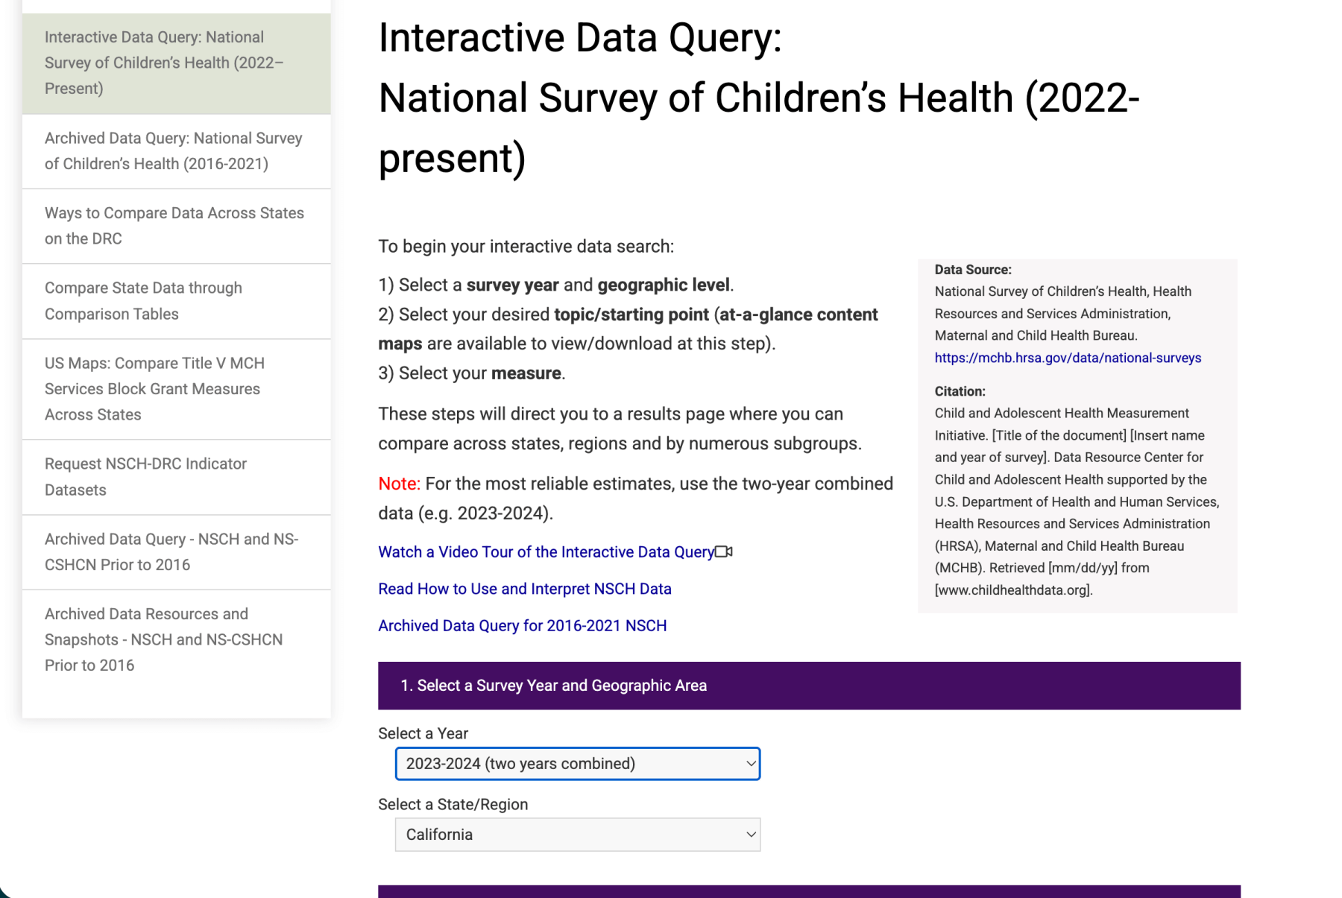Image resolution: width=1342 pixels, height=898 pixels.
Task: Open Archived Data Query 2016-2021 sidebar item
Action: 177,151
